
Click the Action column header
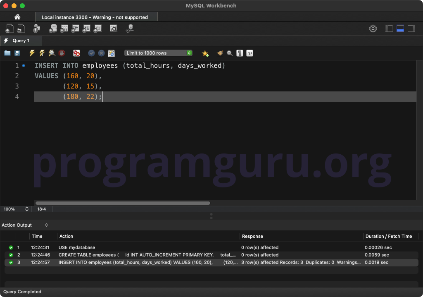66,236
